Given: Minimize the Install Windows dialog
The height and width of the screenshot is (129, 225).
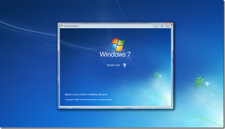Looking at the screenshot, I should [156, 26].
